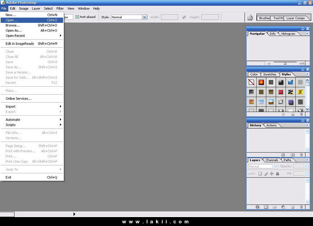Toggle the File Browser icon in options bar

tap(250, 17)
